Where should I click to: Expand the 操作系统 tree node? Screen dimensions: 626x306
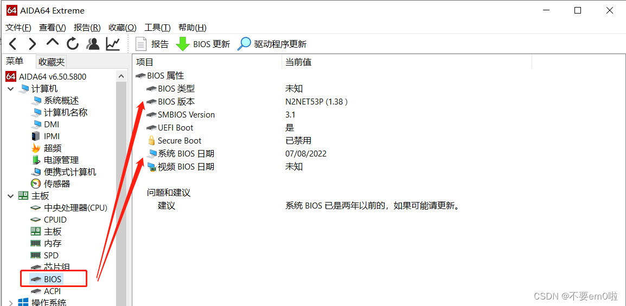coord(10,303)
